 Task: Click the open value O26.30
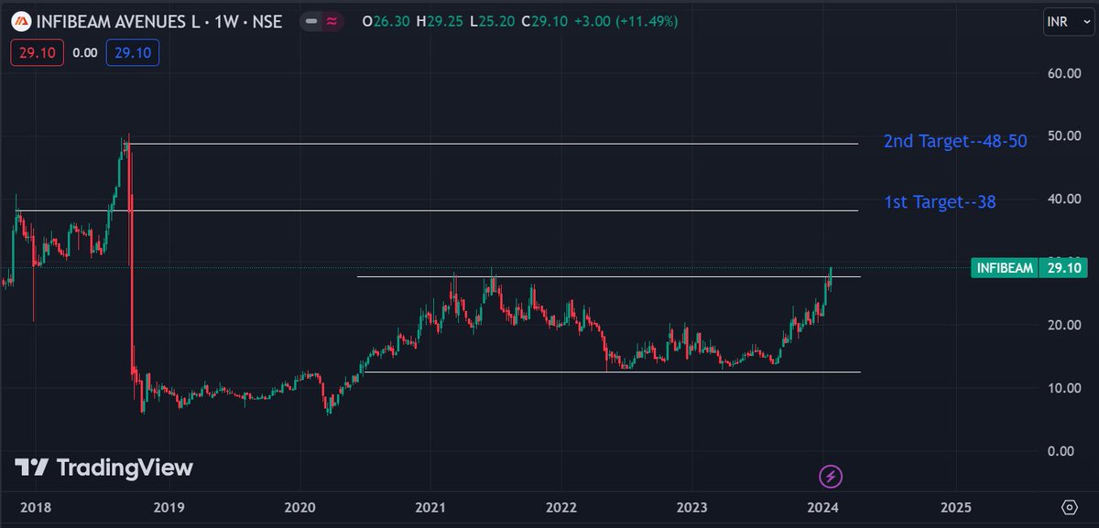coord(386,20)
